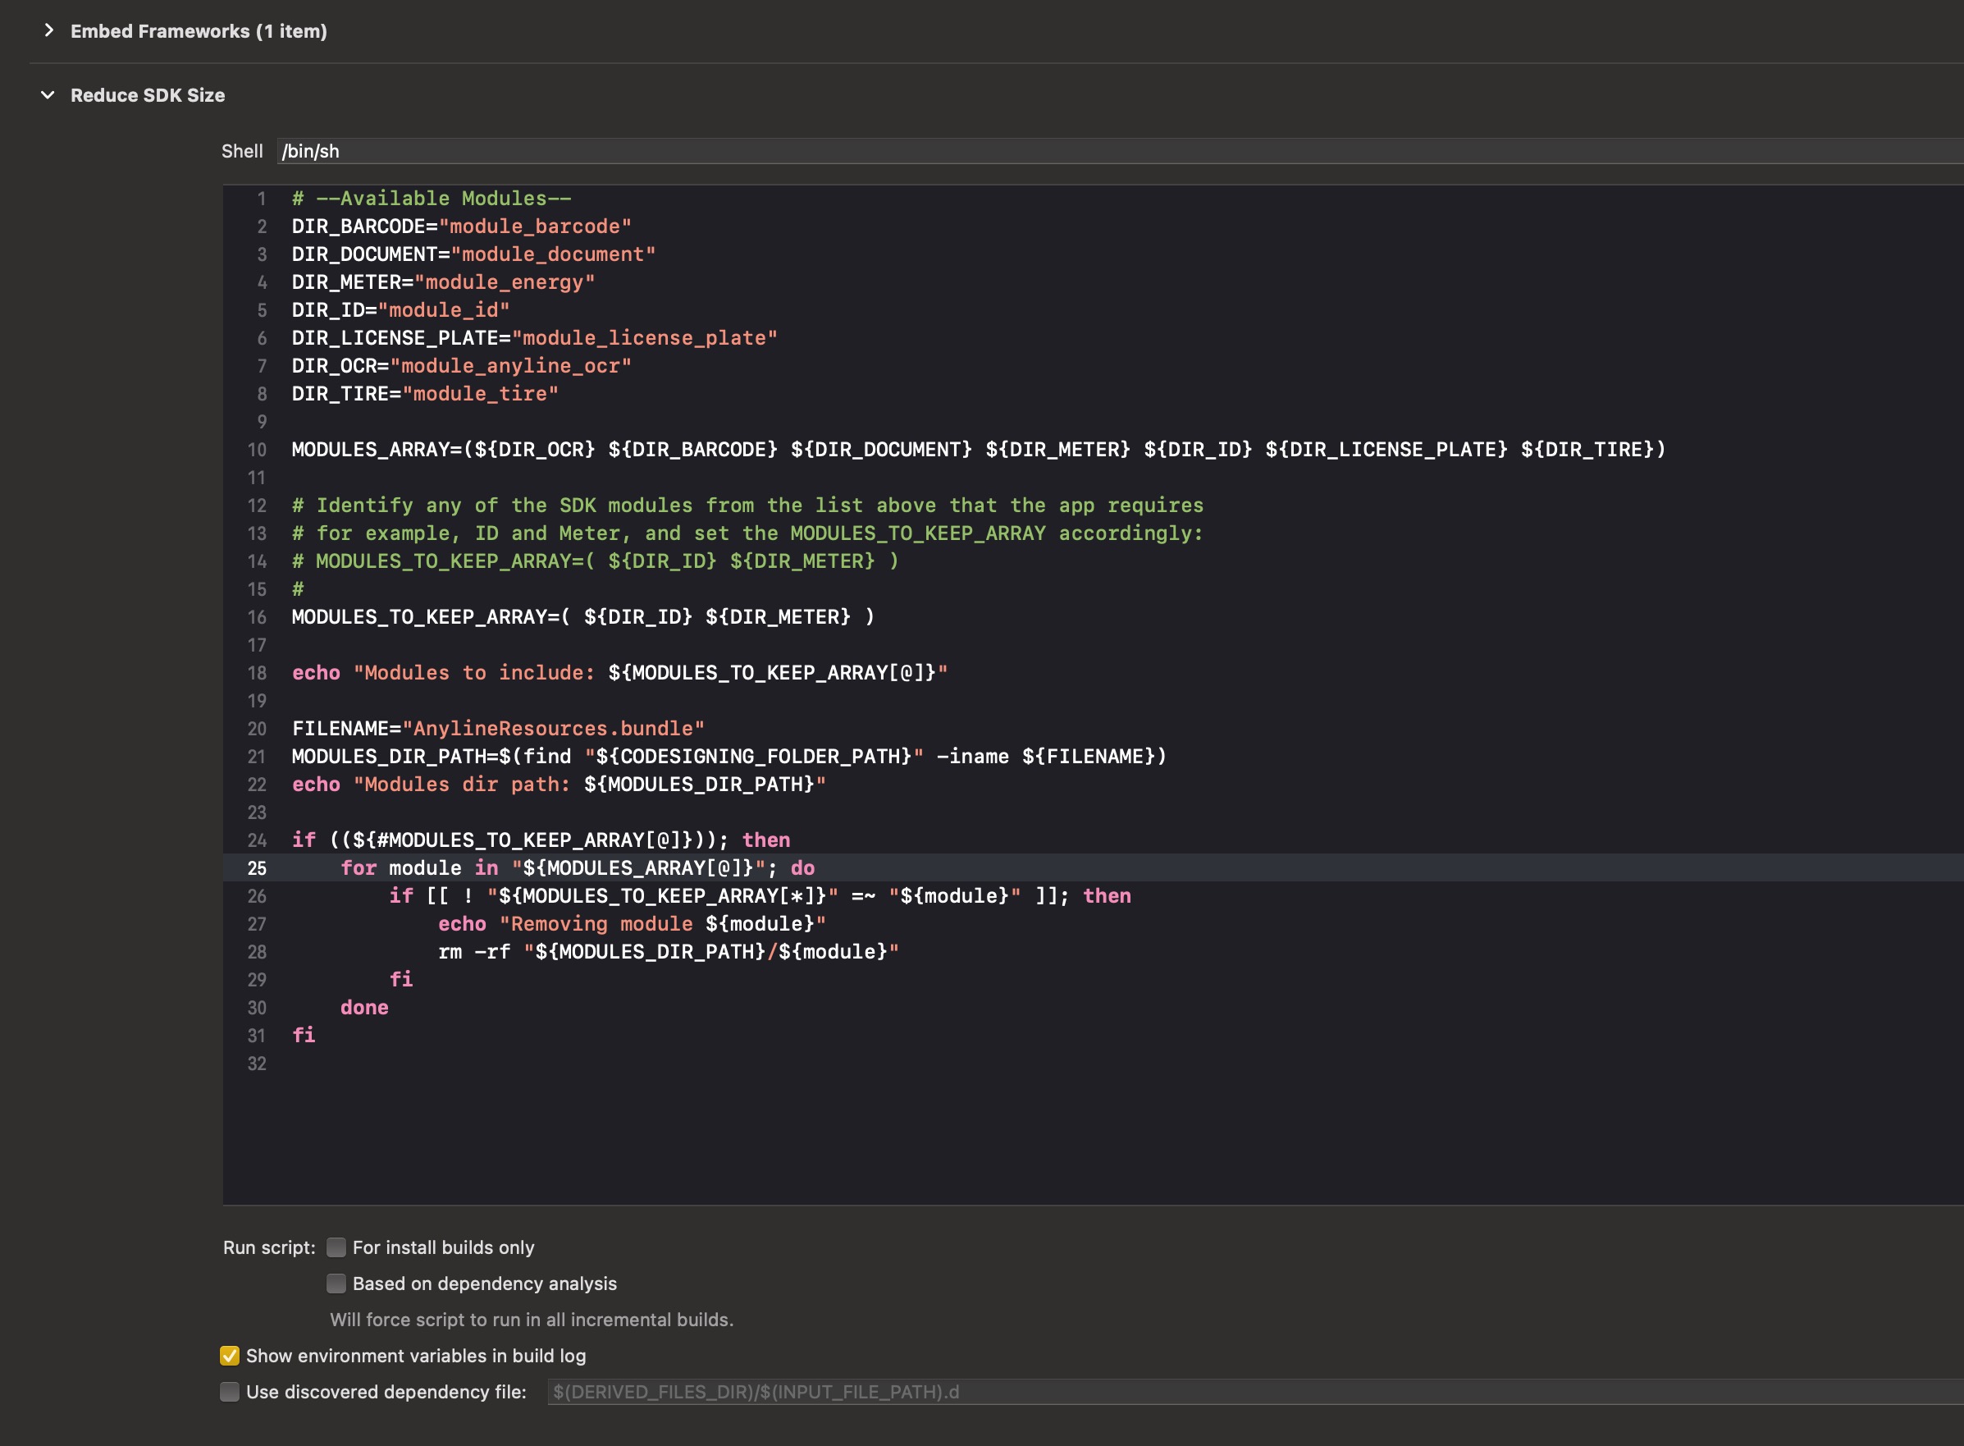Click the FILENAME AnylineResources.bundle line
Screen dimensions: 1964x1446
pos(497,727)
